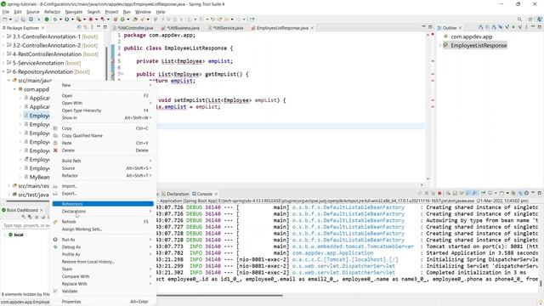Click the search magnifier icon top right
Image resolution: width=544 pixels, height=306 pixels.
tap(519, 20)
